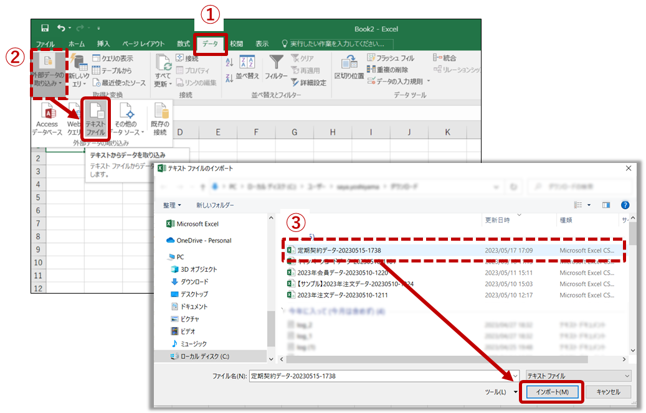
Task: Open ダウンロード folder in tree
Action: point(189,281)
